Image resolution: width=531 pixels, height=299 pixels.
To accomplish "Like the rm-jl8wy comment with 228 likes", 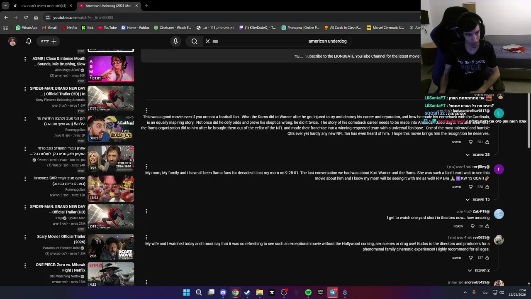I will 487,187.
